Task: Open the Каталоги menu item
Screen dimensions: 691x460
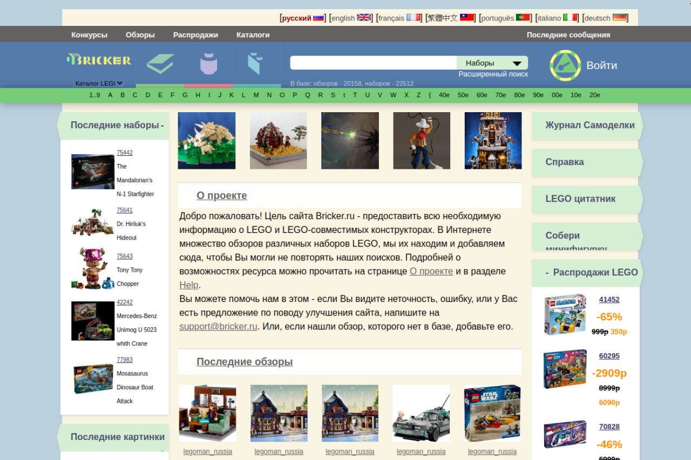Action: [253, 35]
